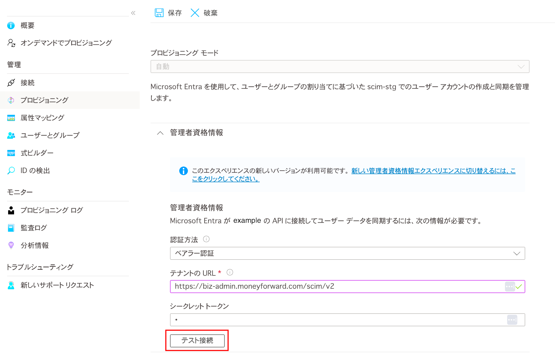This screenshot has width=555, height=359.
Task: Click the chevron of 認証方法 dropdown
Action: tap(517, 253)
